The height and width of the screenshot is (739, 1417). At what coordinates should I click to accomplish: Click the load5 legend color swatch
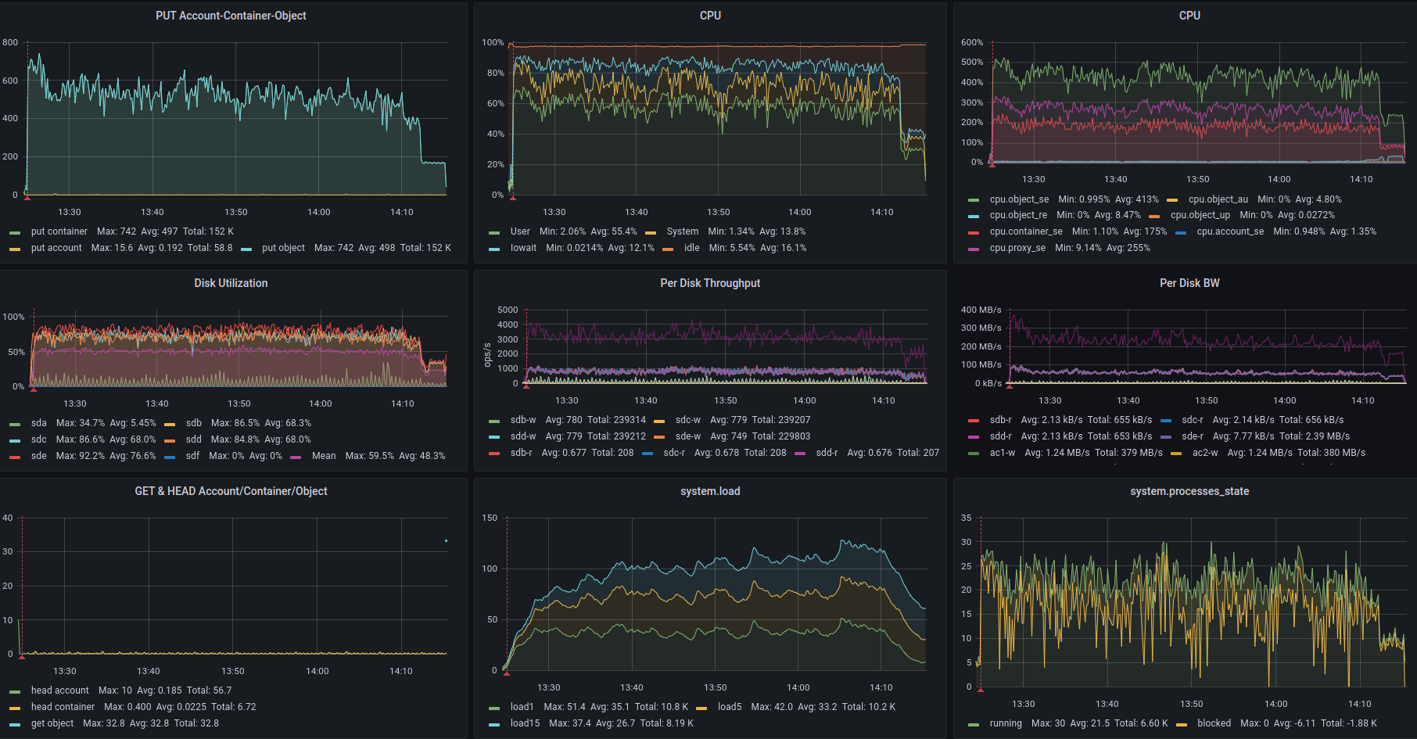click(x=701, y=708)
